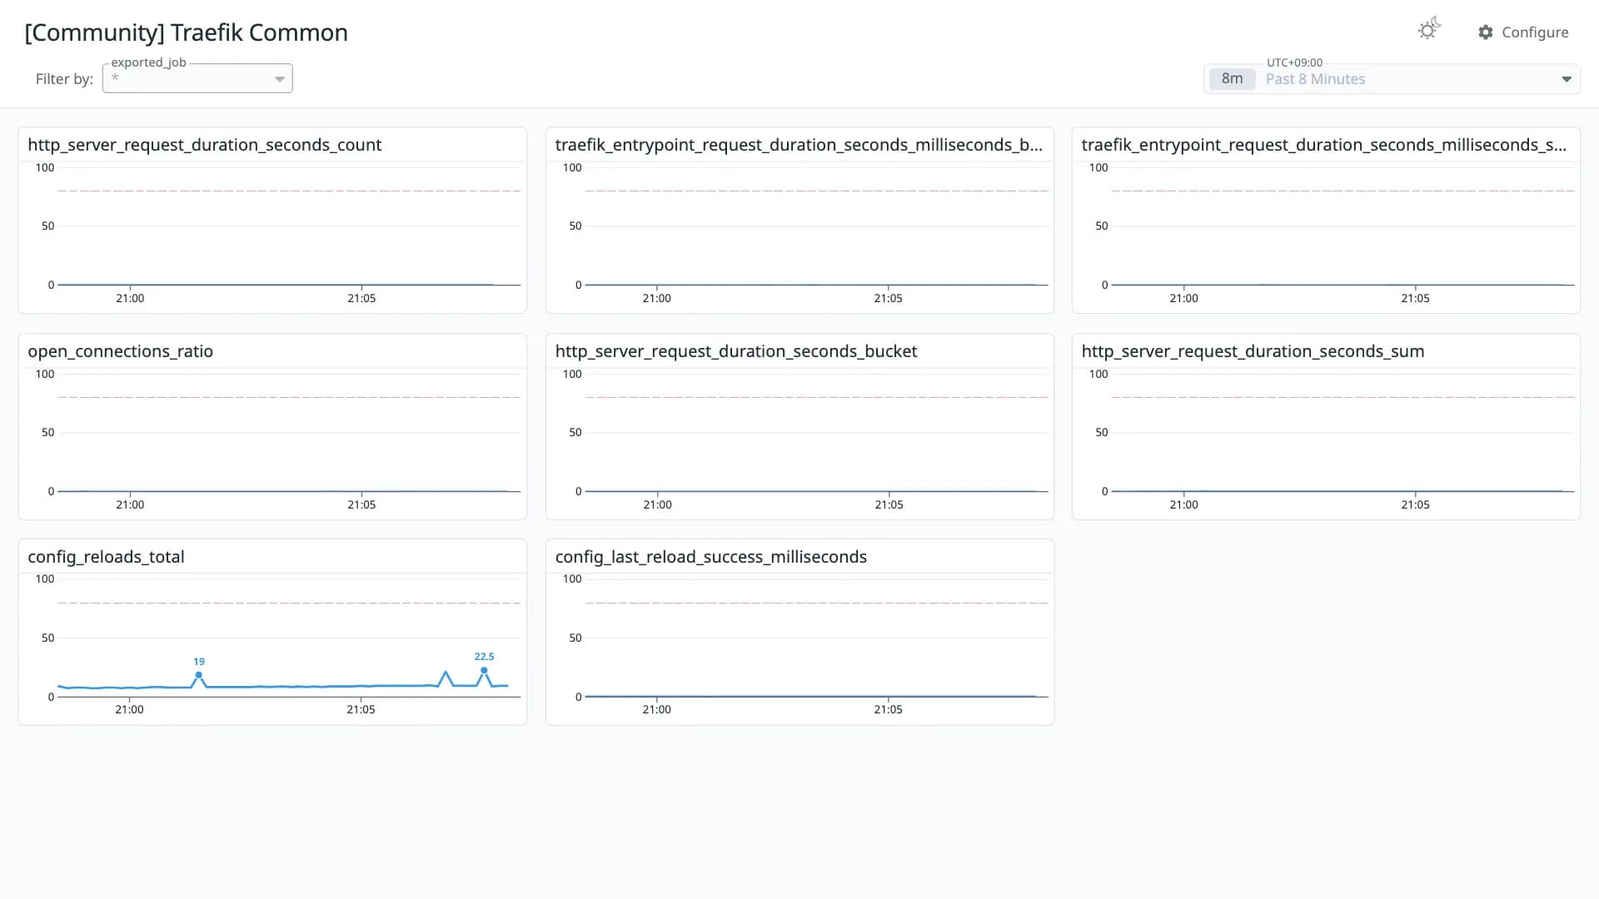The width and height of the screenshot is (1599, 899).
Task: Open the Configure dashboard settings
Action: point(1523,32)
